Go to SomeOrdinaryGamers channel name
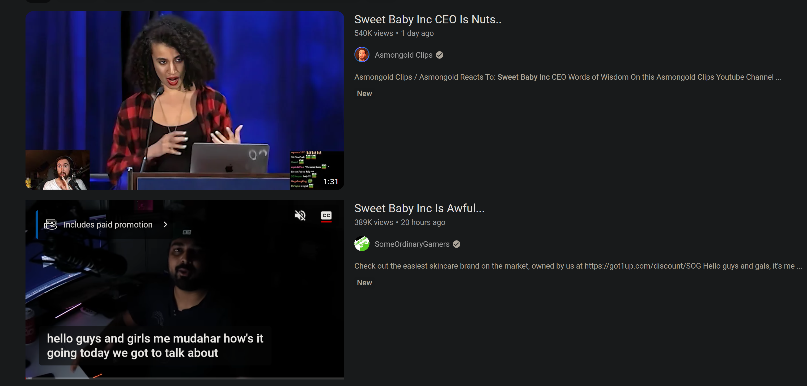 pyautogui.click(x=412, y=244)
